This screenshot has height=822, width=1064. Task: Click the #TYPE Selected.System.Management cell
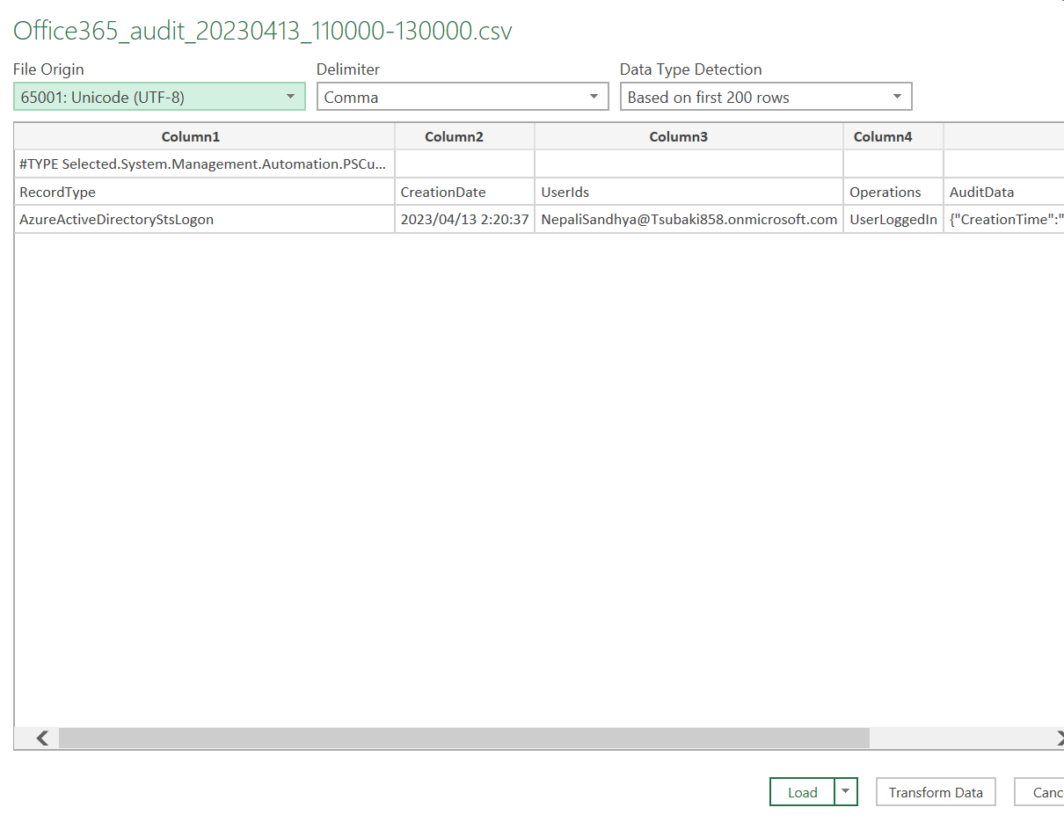tap(204, 164)
